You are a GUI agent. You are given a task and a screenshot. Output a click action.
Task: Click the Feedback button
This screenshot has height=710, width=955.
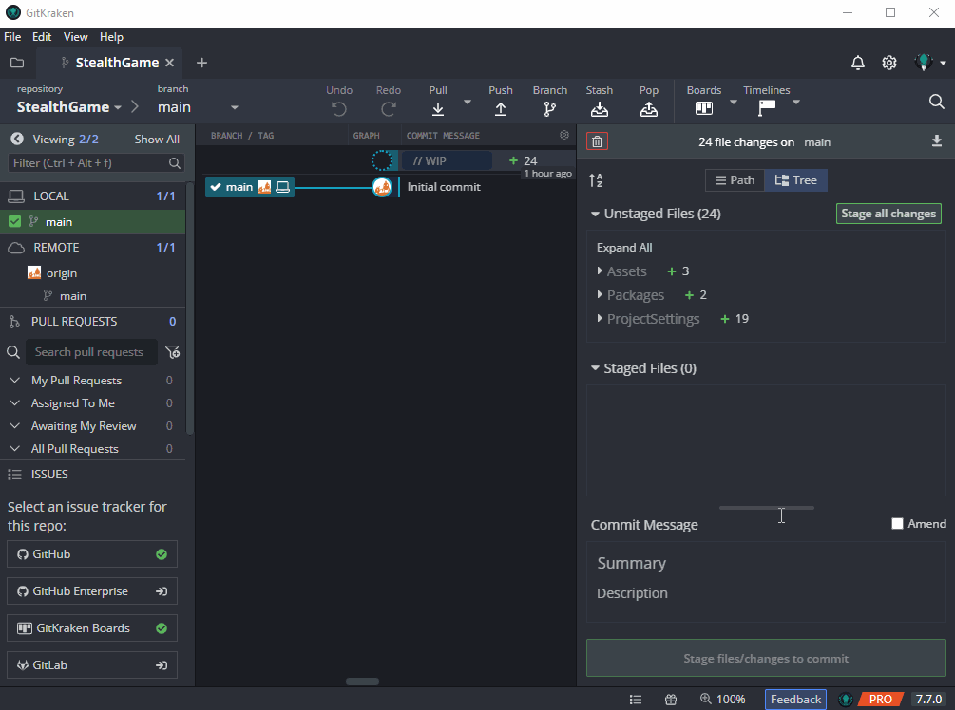(795, 700)
